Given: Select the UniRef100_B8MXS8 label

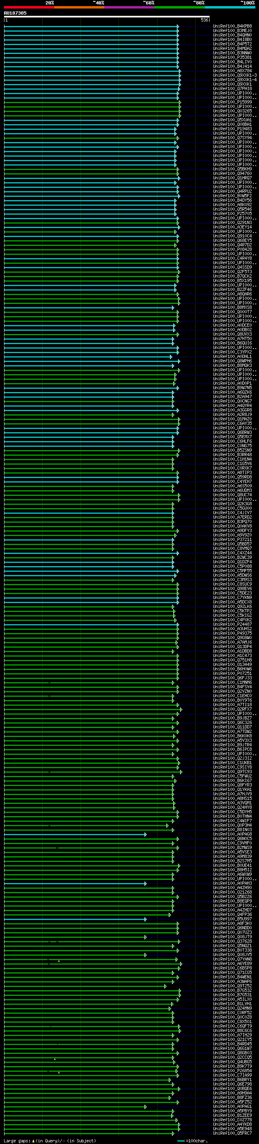Looking at the screenshot, I should (x=232, y=307).
